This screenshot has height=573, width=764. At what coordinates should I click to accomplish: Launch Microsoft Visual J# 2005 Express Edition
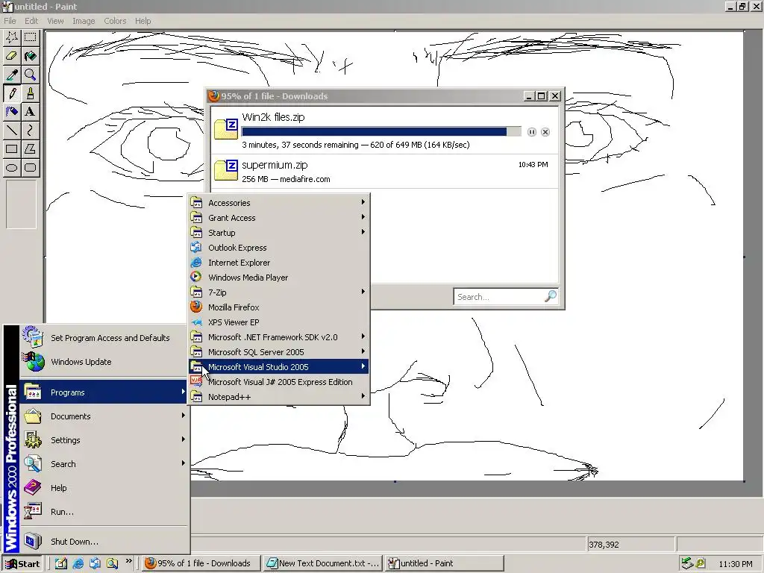pyautogui.click(x=279, y=382)
